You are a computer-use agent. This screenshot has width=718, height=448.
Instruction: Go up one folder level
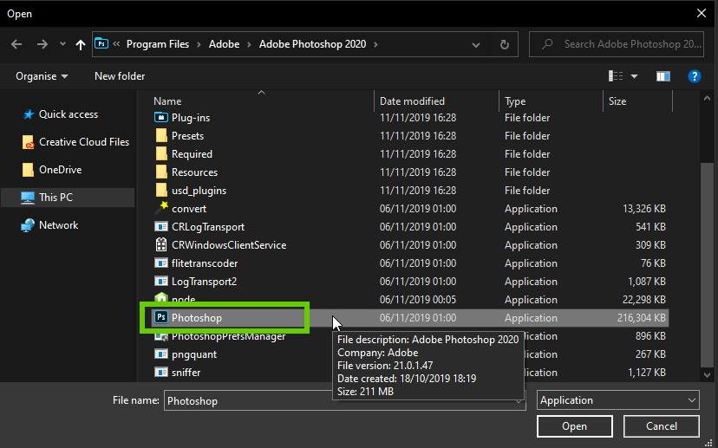[x=80, y=44]
